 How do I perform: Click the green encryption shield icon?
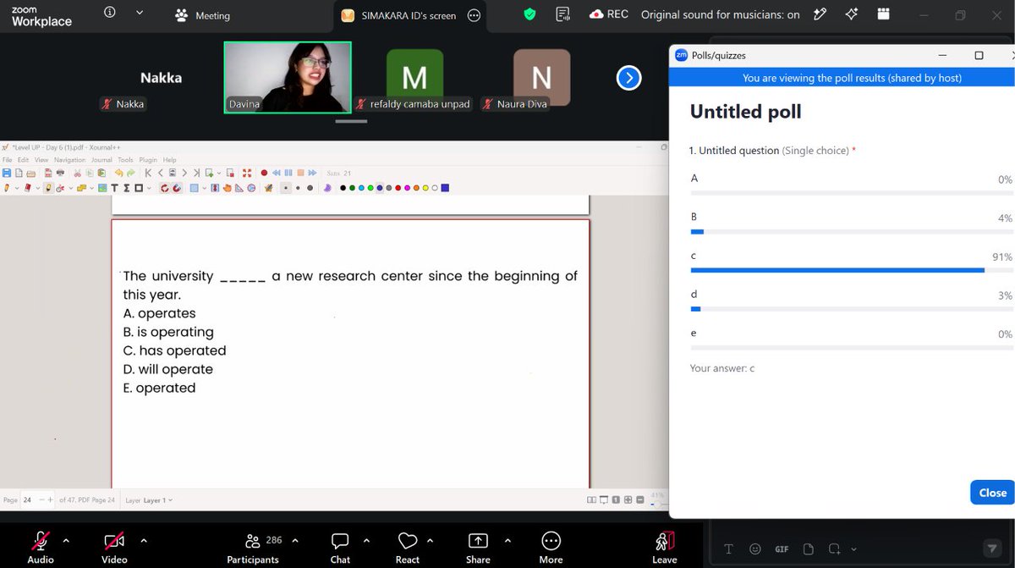530,14
